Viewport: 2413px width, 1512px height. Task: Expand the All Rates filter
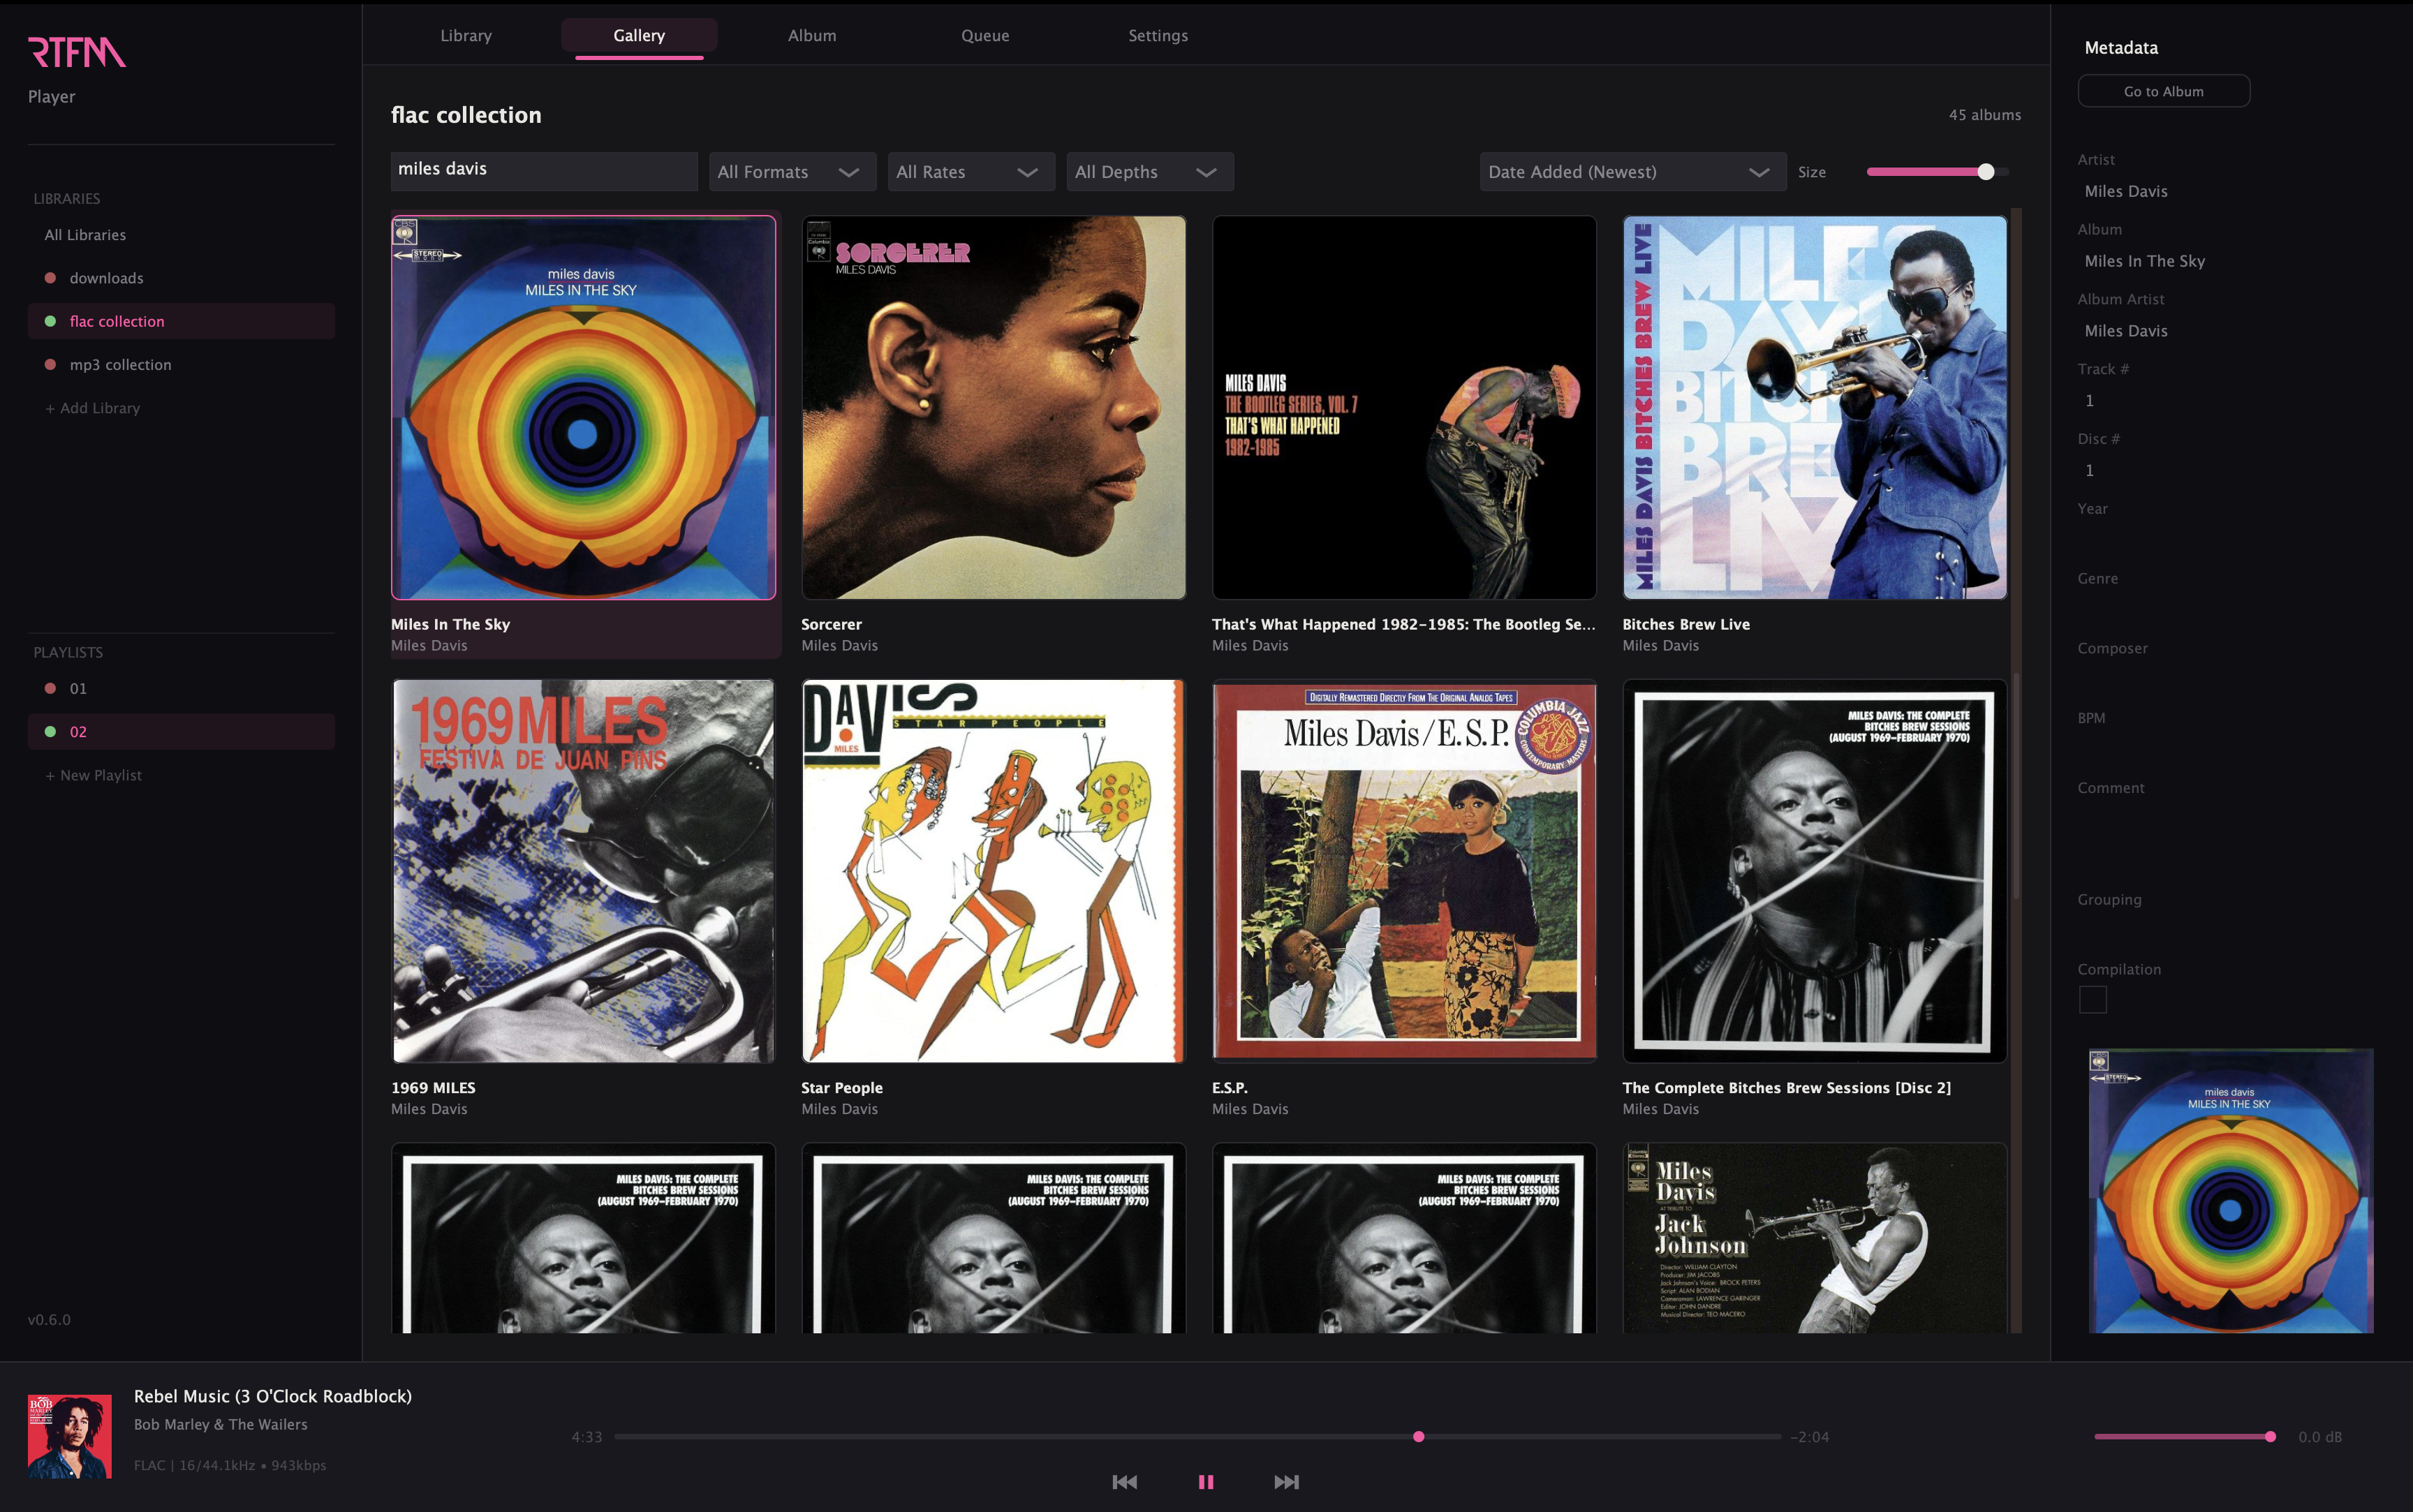click(970, 172)
